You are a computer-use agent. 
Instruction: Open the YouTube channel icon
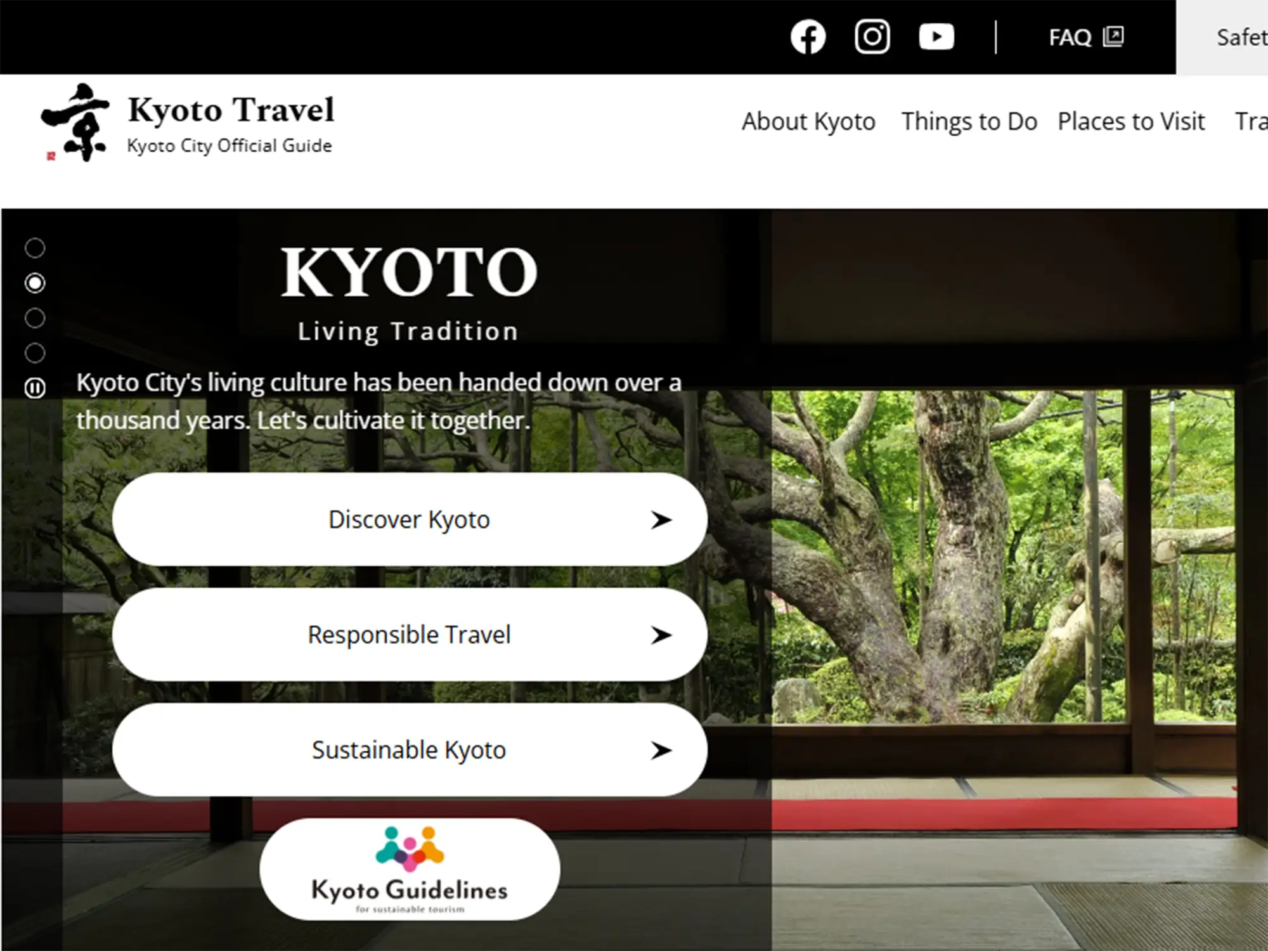[936, 37]
